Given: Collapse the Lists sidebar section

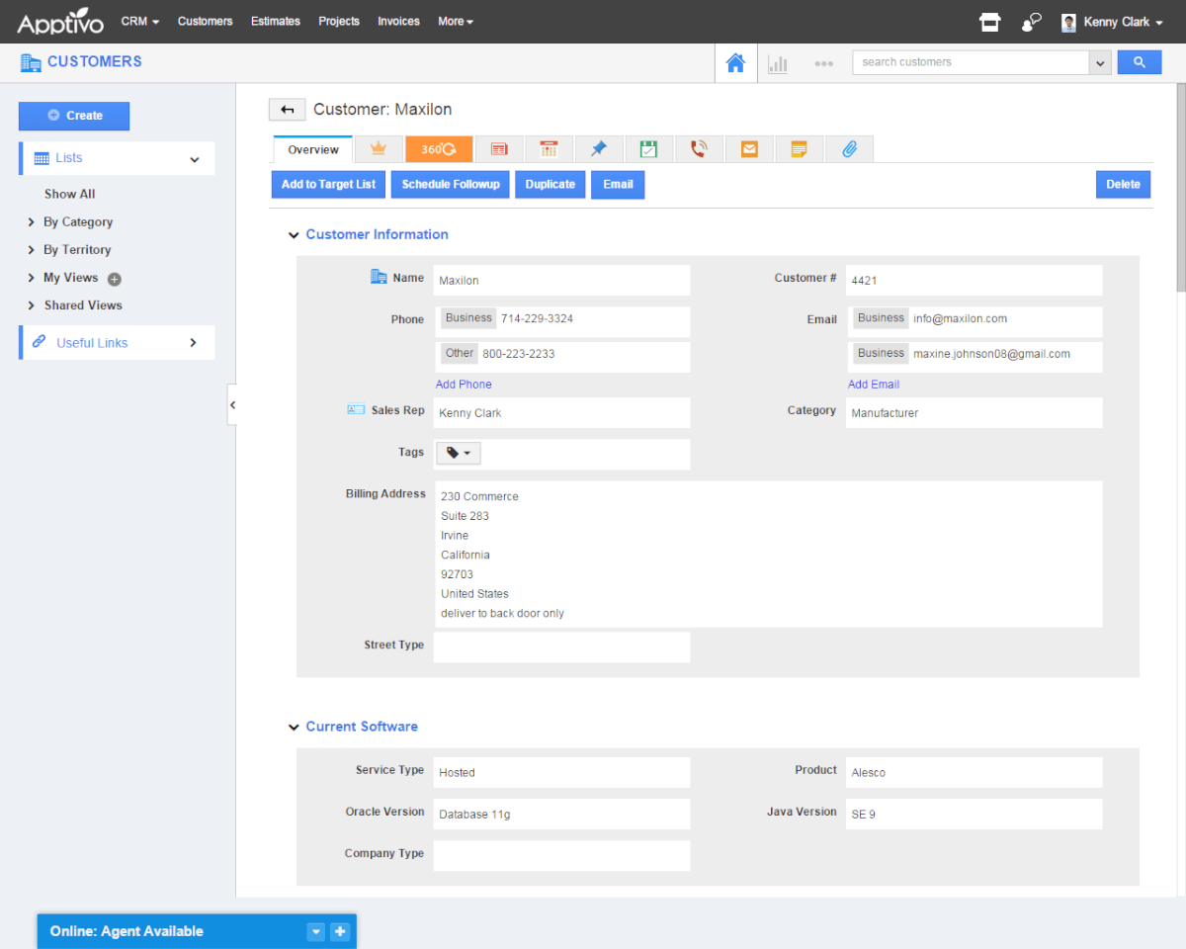Looking at the screenshot, I should coord(195,159).
